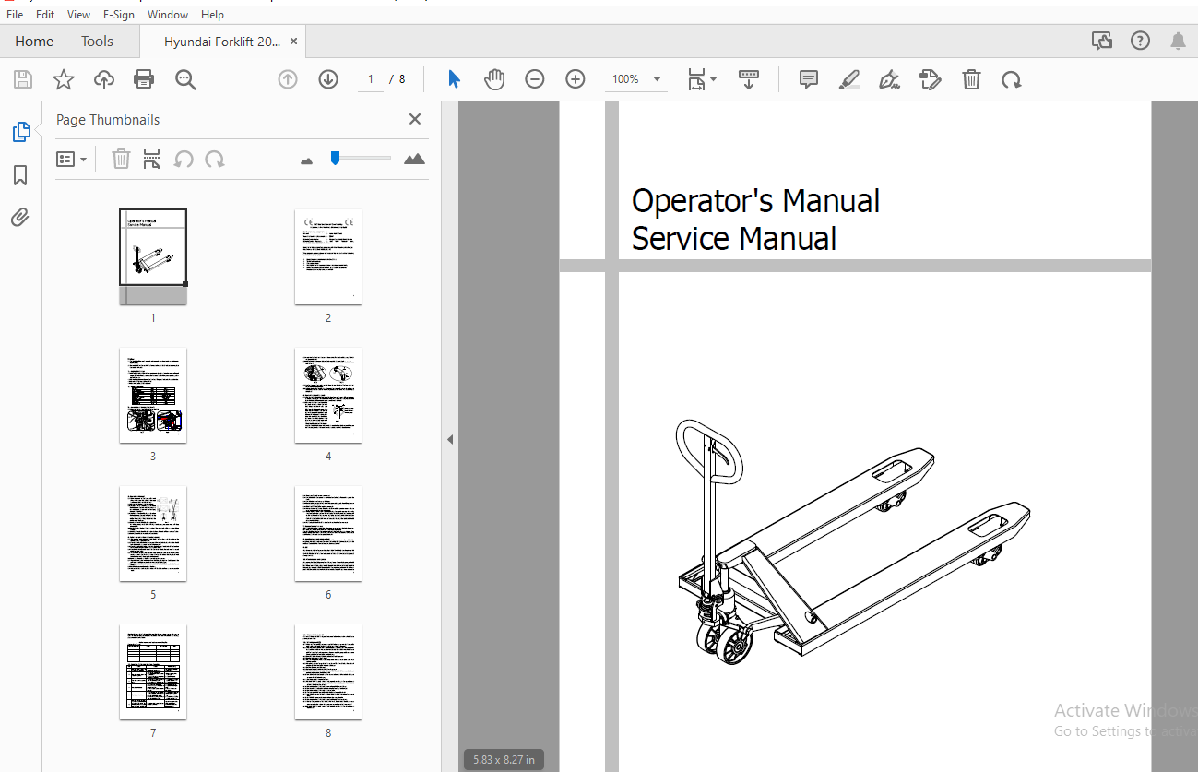1198x772 pixels.
Task: Click the trash Delete icon in main toolbar
Action: pyautogui.click(x=971, y=79)
